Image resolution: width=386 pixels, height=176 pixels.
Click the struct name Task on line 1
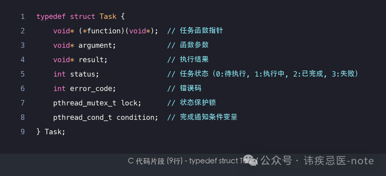pyautogui.click(x=108, y=16)
